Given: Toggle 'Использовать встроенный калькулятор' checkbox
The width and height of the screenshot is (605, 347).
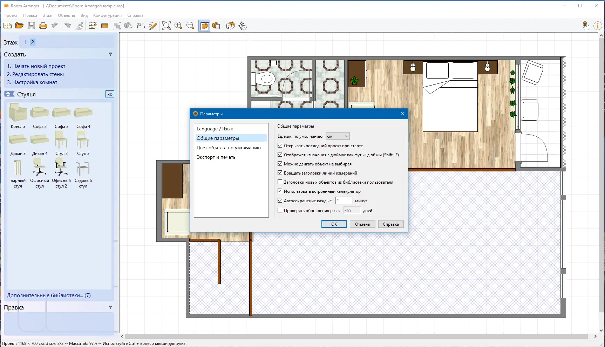Looking at the screenshot, I should point(280,191).
